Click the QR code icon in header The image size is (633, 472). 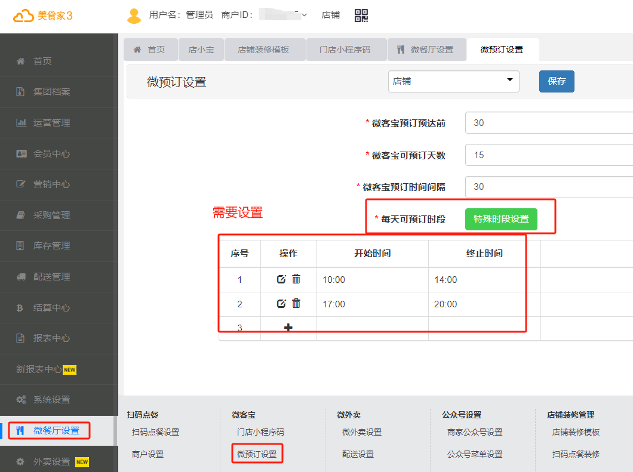coord(361,16)
